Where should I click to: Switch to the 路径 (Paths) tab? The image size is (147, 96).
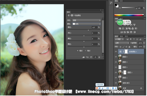click(x=126, y=36)
